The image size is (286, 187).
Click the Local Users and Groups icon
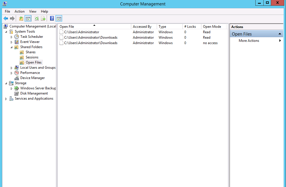pyautogui.click(x=16, y=68)
